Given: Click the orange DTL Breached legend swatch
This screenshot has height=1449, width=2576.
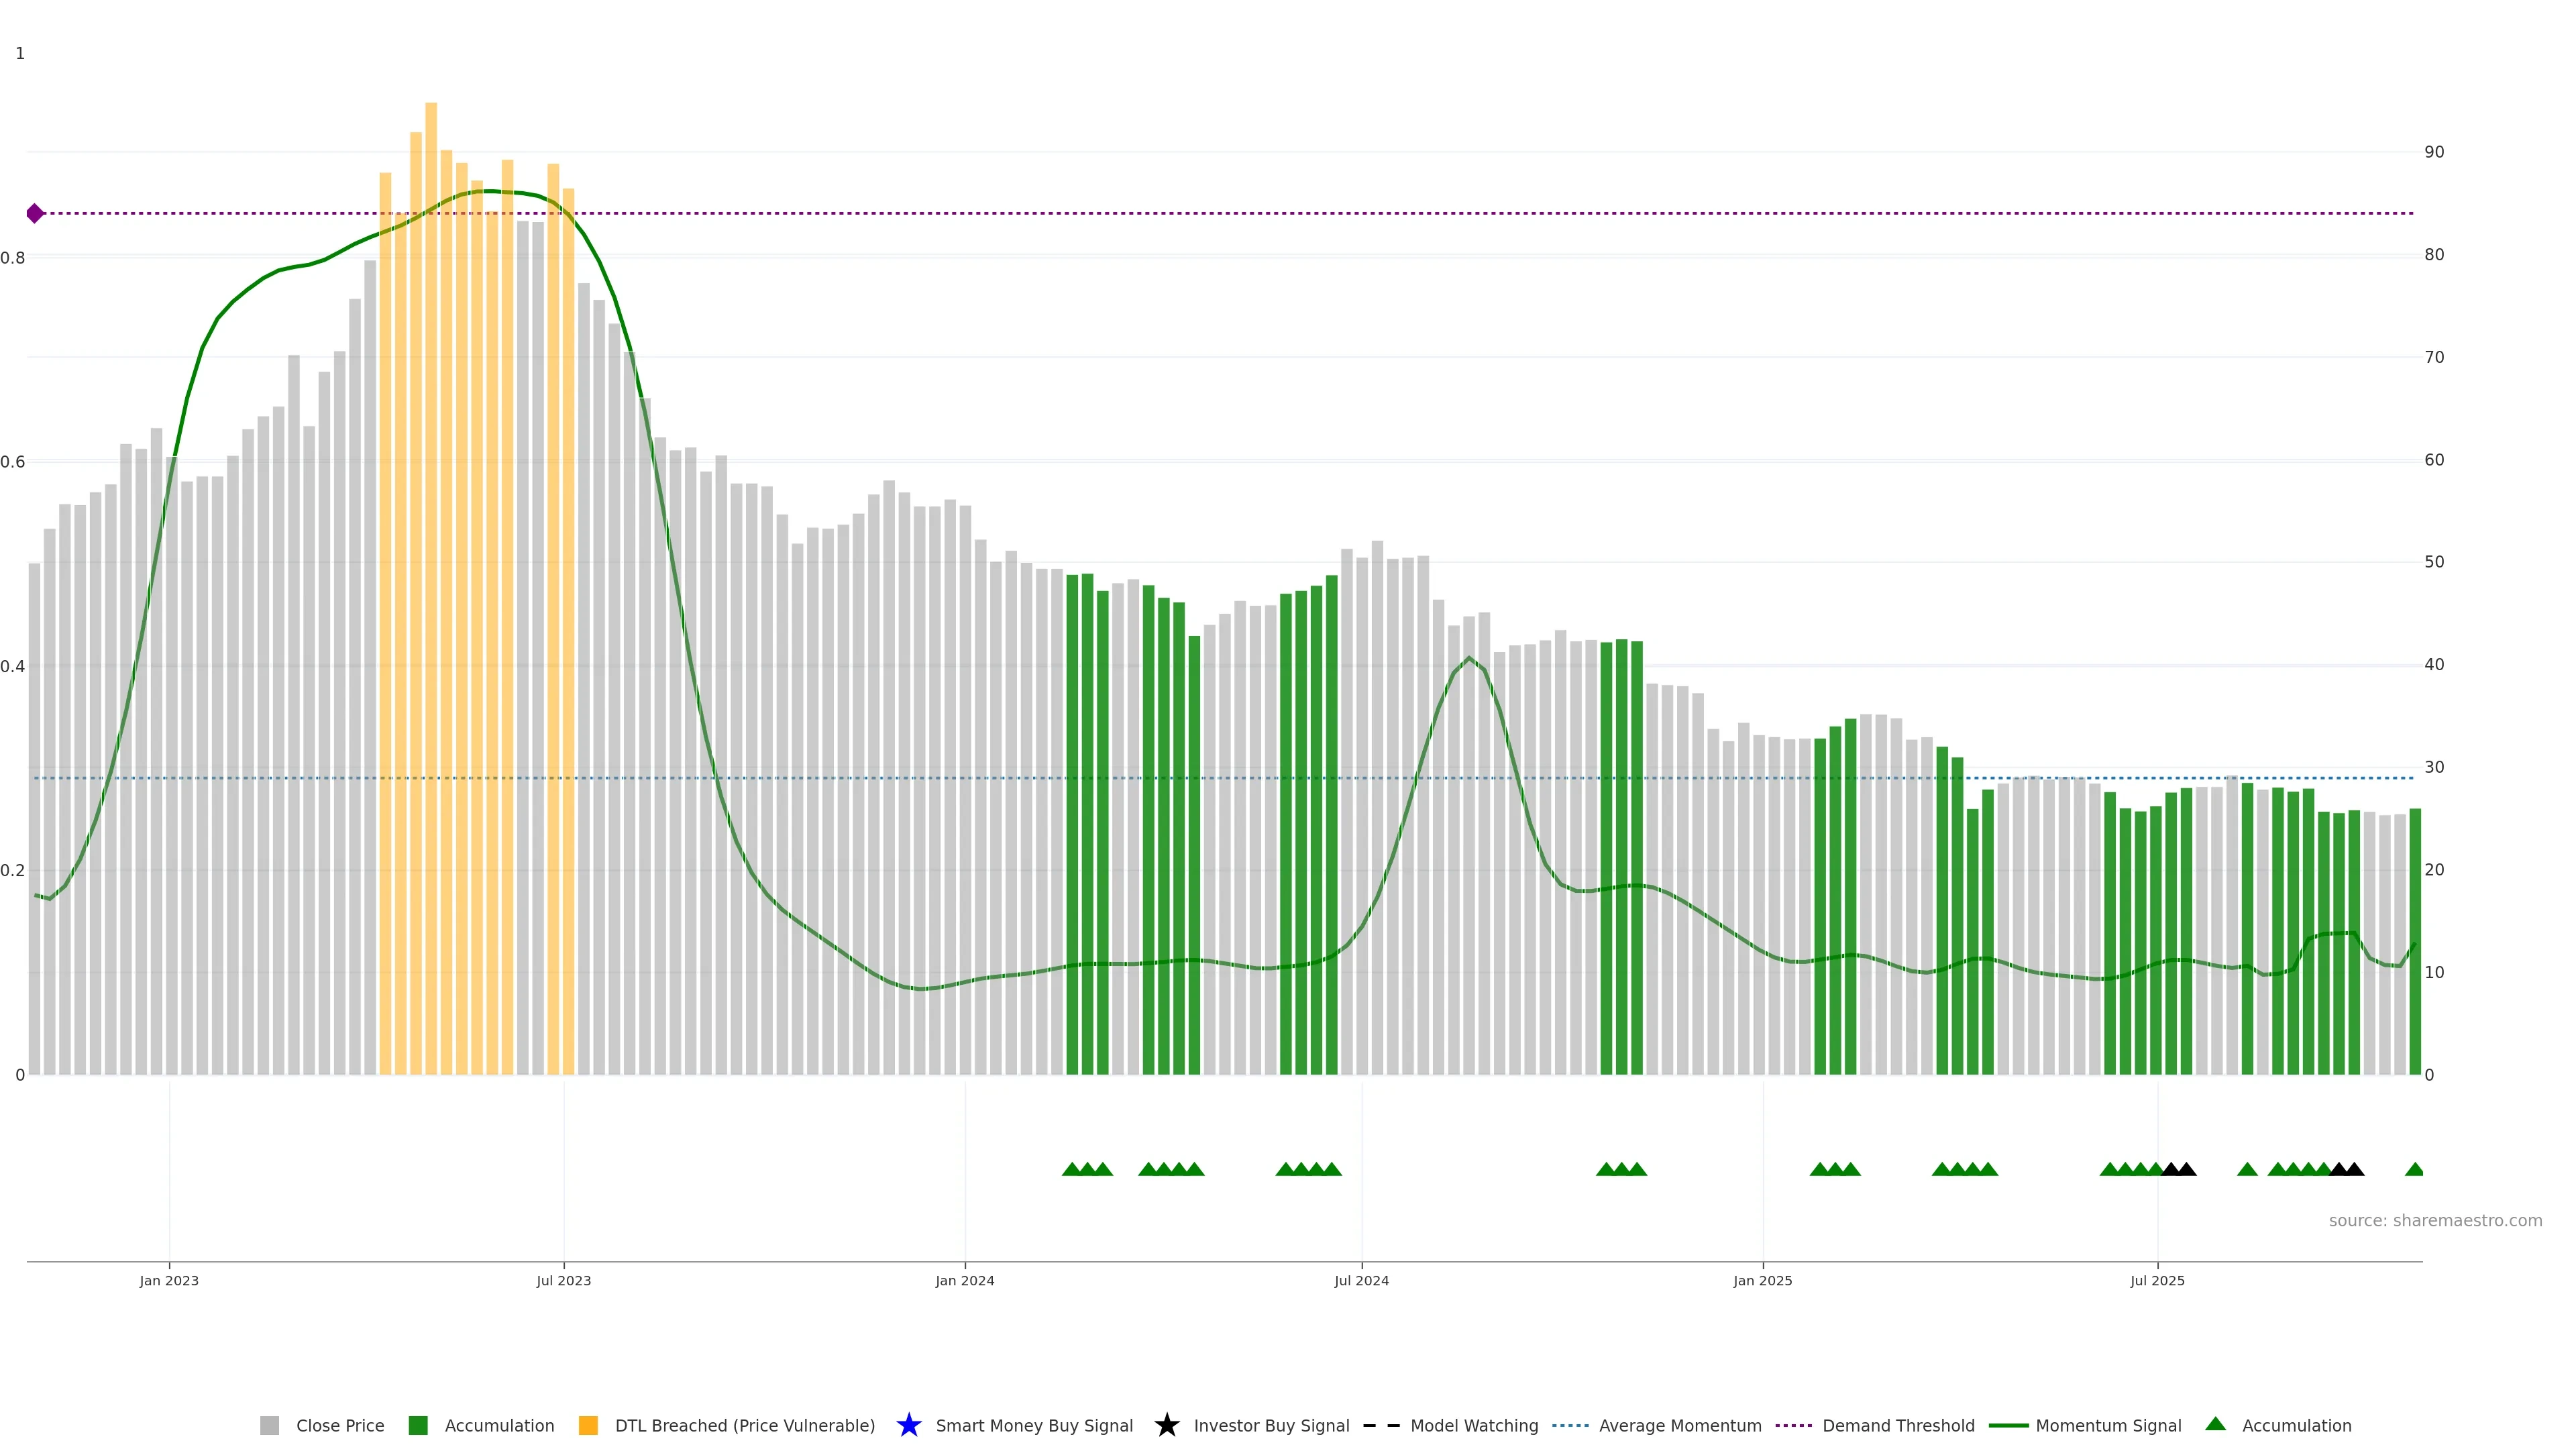Looking at the screenshot, I should pyautogui.click(x=588, y=1425).
